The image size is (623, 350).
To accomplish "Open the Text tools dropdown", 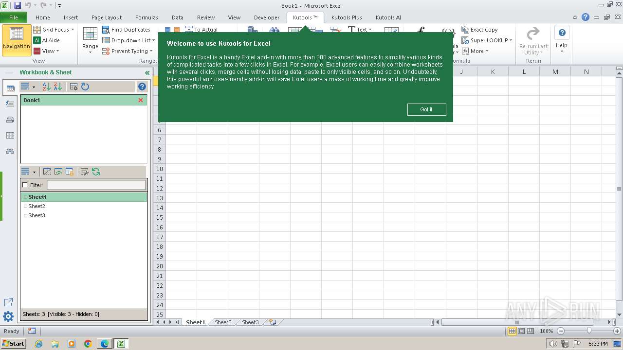I will pyautogui.click(x=360, y=30).
